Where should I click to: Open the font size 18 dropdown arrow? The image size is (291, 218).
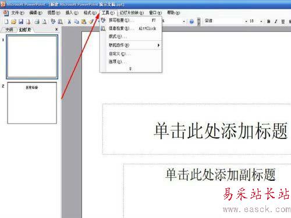[x=261, y=22]
